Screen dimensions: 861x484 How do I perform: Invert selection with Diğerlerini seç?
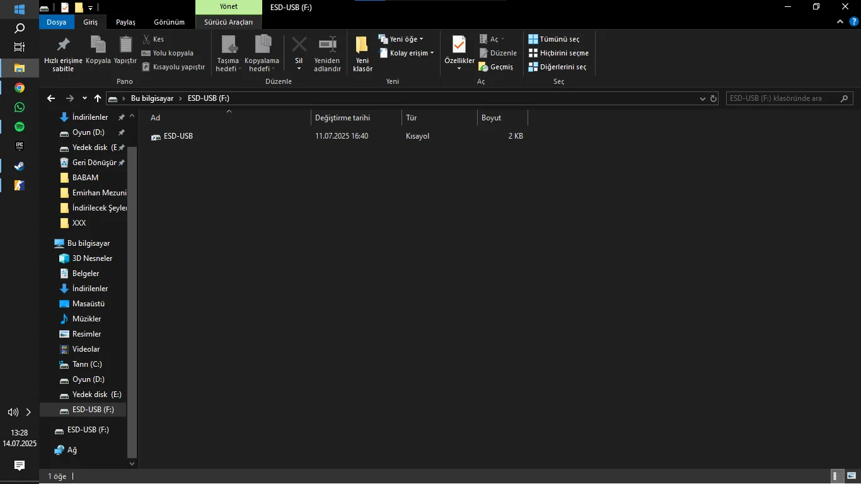pyautogui.click(x=557, y=67)
